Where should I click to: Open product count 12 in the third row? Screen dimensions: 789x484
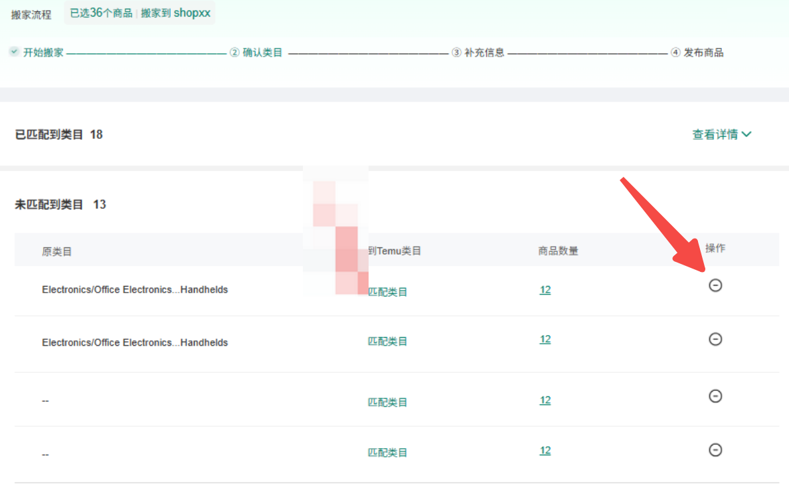(x=545, y=400)
